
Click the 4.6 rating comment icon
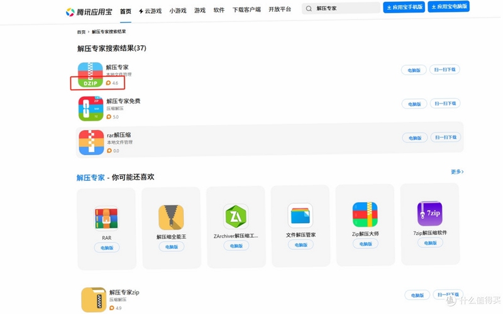pos(108,83)
